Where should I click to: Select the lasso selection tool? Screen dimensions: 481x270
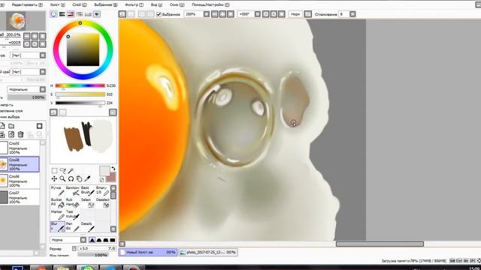click(x=62, y=170)
